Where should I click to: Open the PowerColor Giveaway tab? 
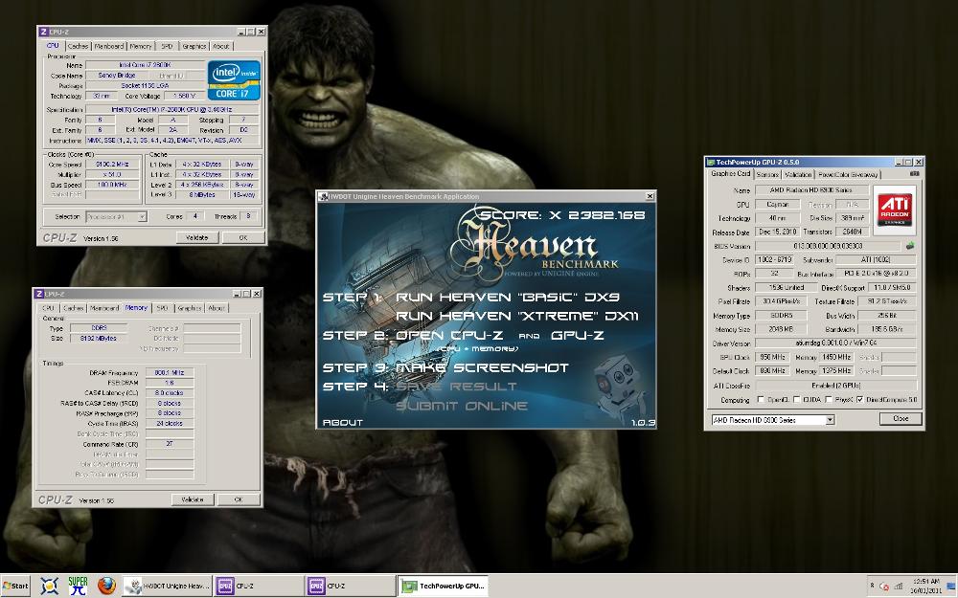pos(848,174)
